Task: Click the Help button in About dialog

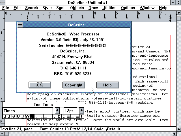Action: pos(107,85)
